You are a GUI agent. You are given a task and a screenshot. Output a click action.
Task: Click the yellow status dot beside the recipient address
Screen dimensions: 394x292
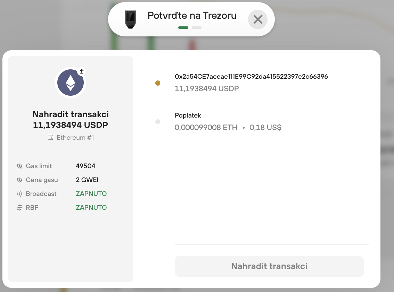[158, 83]
